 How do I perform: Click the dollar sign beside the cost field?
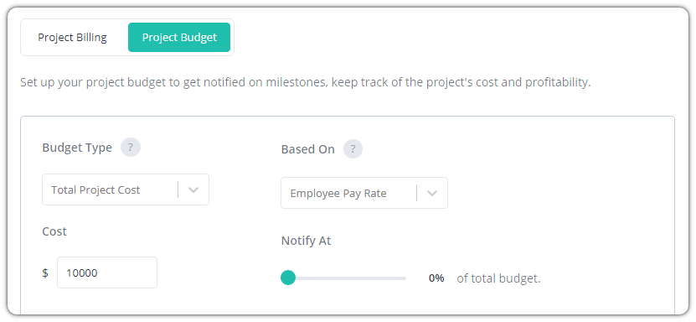click(45, 273)
